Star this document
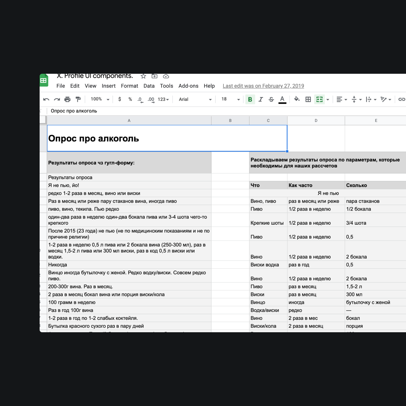The height and width of the screenshot is (406, 406). 143,76
